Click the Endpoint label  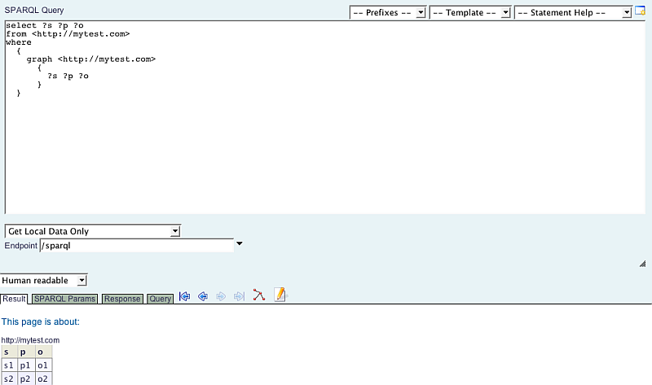21,246
